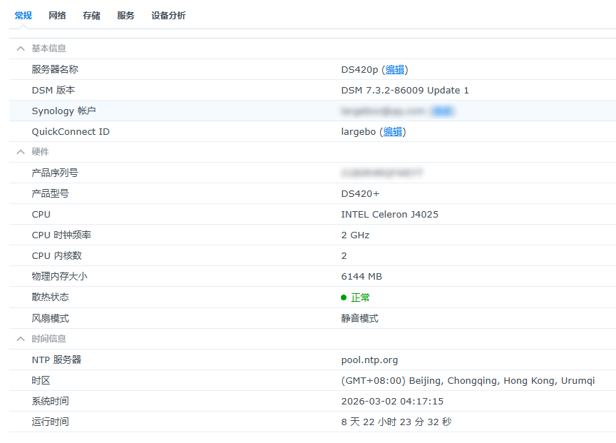Click the 物理内存大小 label
Image resolution: width=616 pixels, height=443 pixels.
pos(59,277)
